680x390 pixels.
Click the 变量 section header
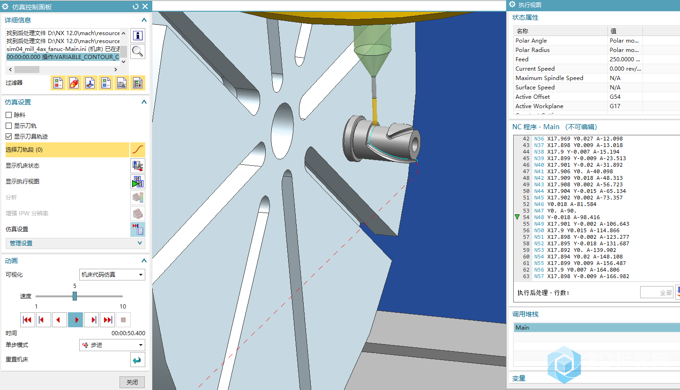pos(519,378)
